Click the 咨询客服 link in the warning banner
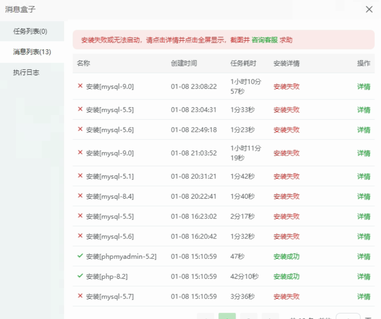This screenshot has height=319, width=381. coord(265,40)
